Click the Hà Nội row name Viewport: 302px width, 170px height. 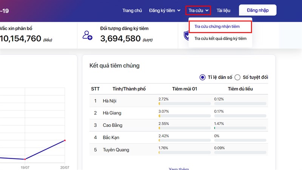tap(109, 101)
